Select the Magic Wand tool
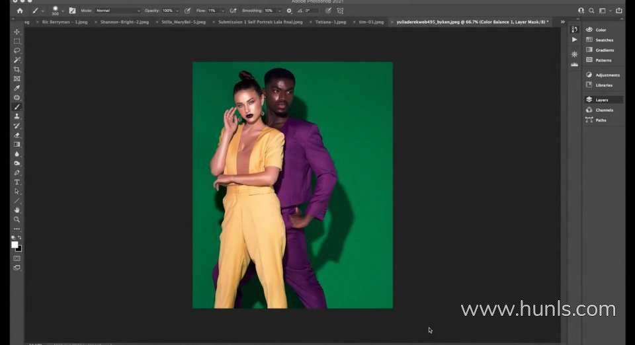The height and width of the screenshot is (345, 635). point(17,60)
